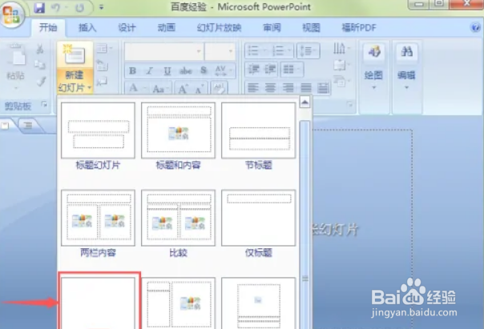The height and width of the screenshot is (329, 484).
Task: Decrease the list indent level
Action: click(x=253, y=70)
